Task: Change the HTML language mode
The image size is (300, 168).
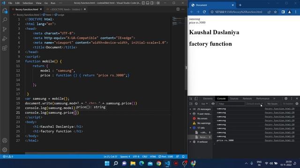Action: pyautogui.click(x=153, y=157)
